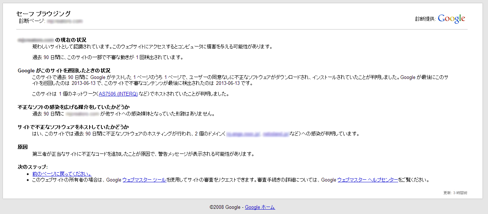The image size is (488, 214).
Task: Click the 診断提供 label
Action: [425, 19]
